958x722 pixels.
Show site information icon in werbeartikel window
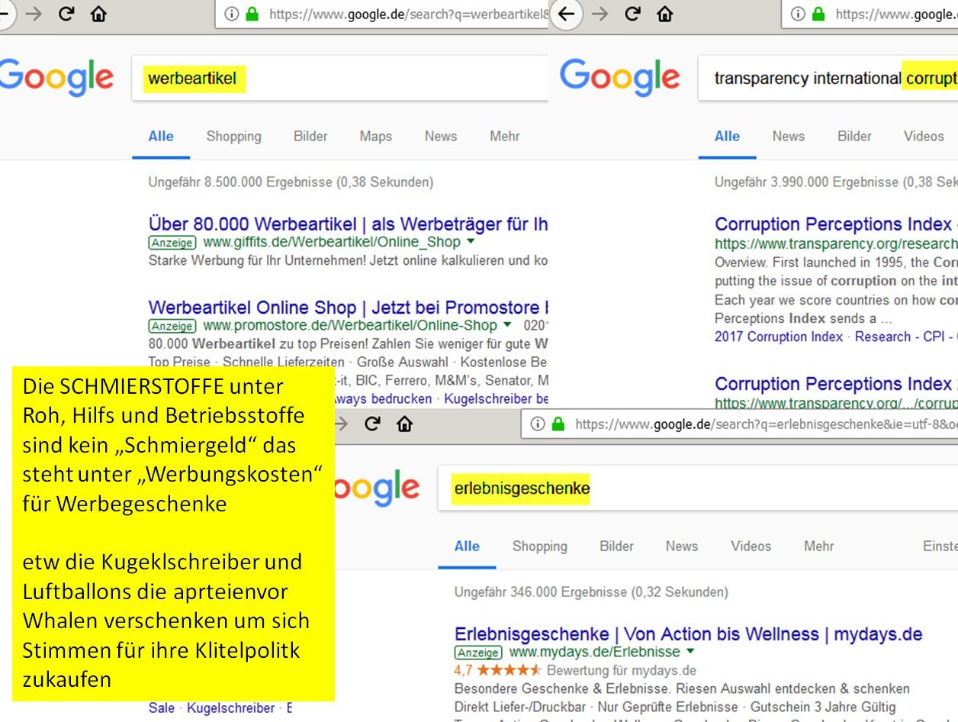(232, 14)
